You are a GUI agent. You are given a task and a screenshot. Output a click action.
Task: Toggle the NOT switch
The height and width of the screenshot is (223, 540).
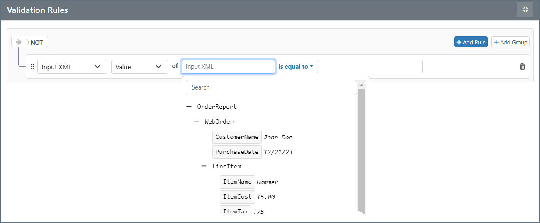[22, 42]
